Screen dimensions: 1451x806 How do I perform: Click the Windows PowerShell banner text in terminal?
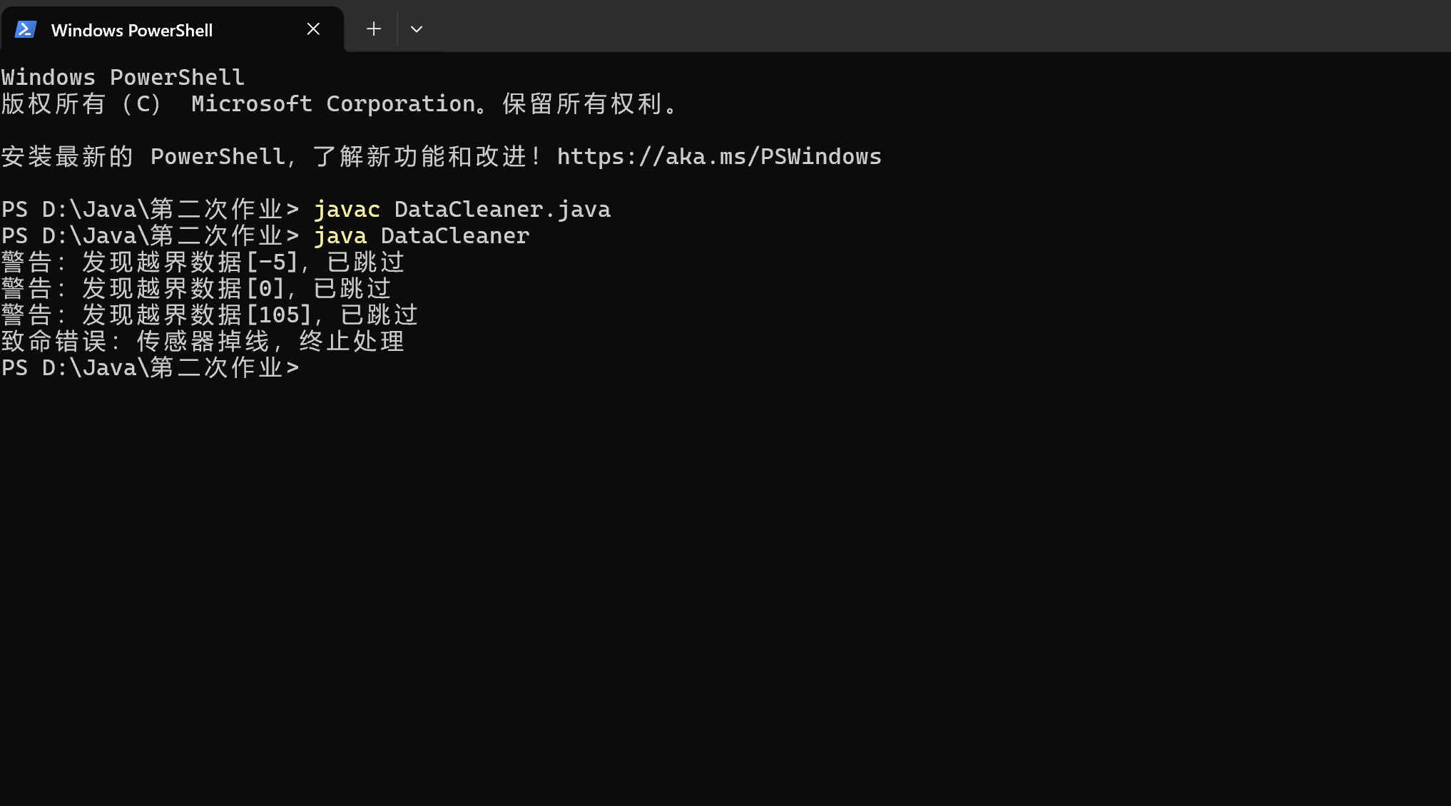tap(123, 78)
